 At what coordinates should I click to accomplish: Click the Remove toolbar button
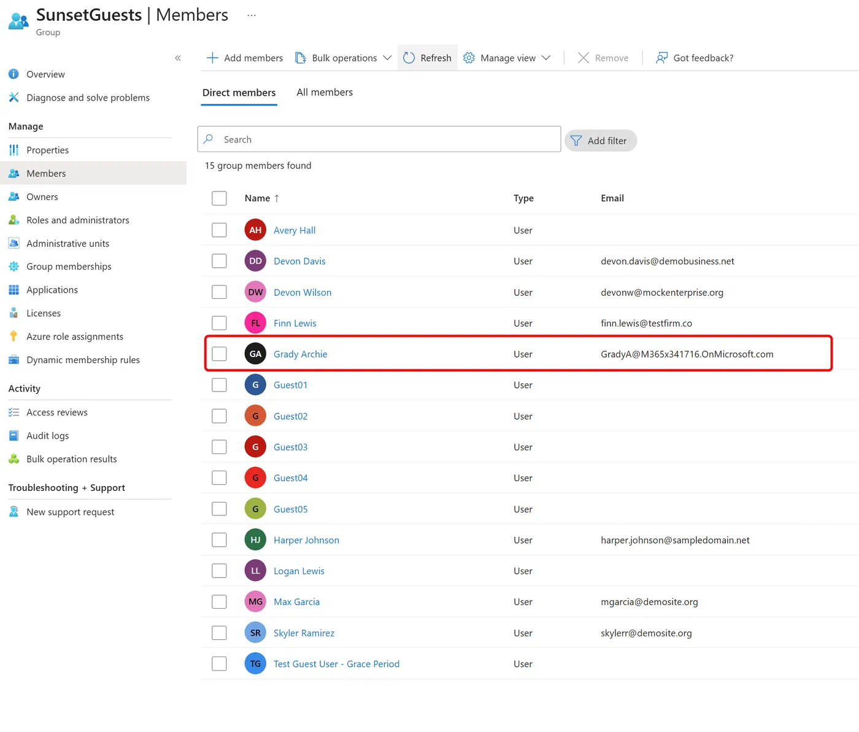click(603, 58)
